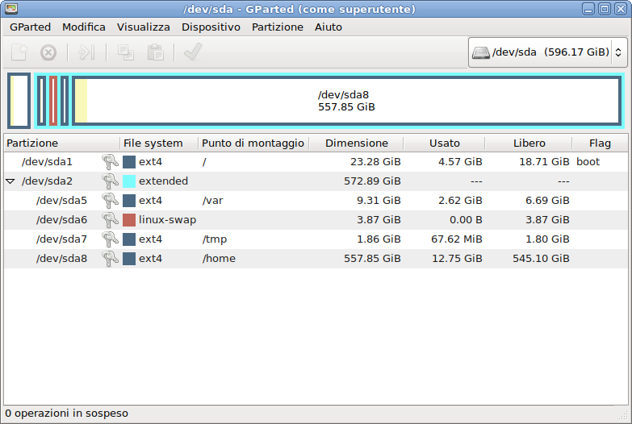The width and height of the screenshot is (632, 424).
Task: Click the Flag column header
Action: coord(601,143)
